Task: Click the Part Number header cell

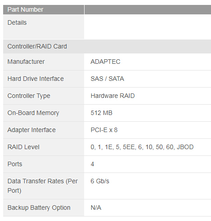Action: point(44,9)
